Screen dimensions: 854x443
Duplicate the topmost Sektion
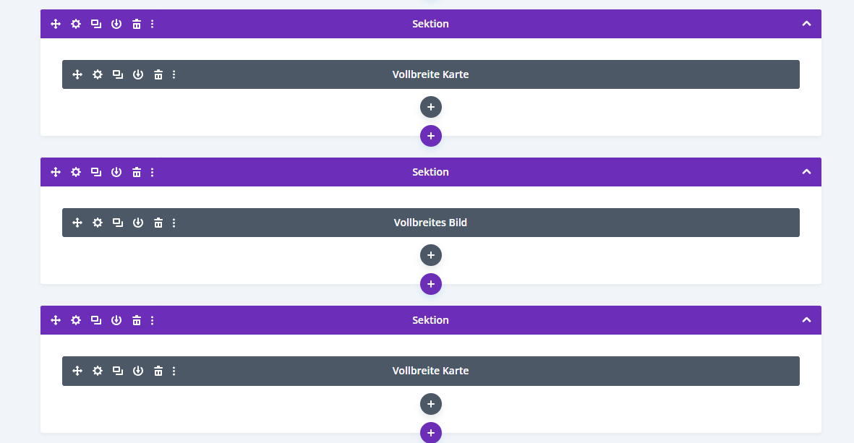click(x=96, y=24)
